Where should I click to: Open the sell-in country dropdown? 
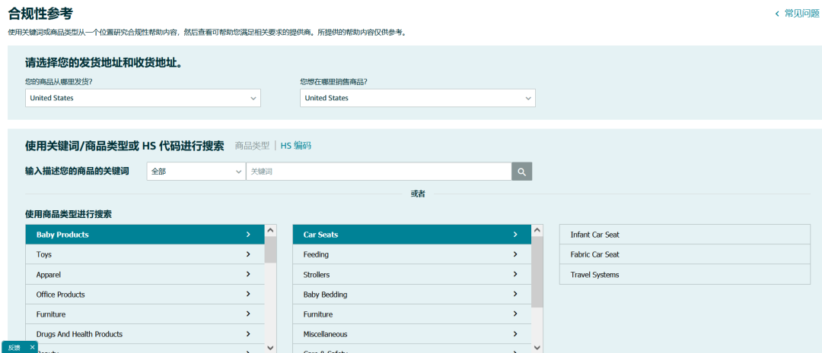pos(417,98)
